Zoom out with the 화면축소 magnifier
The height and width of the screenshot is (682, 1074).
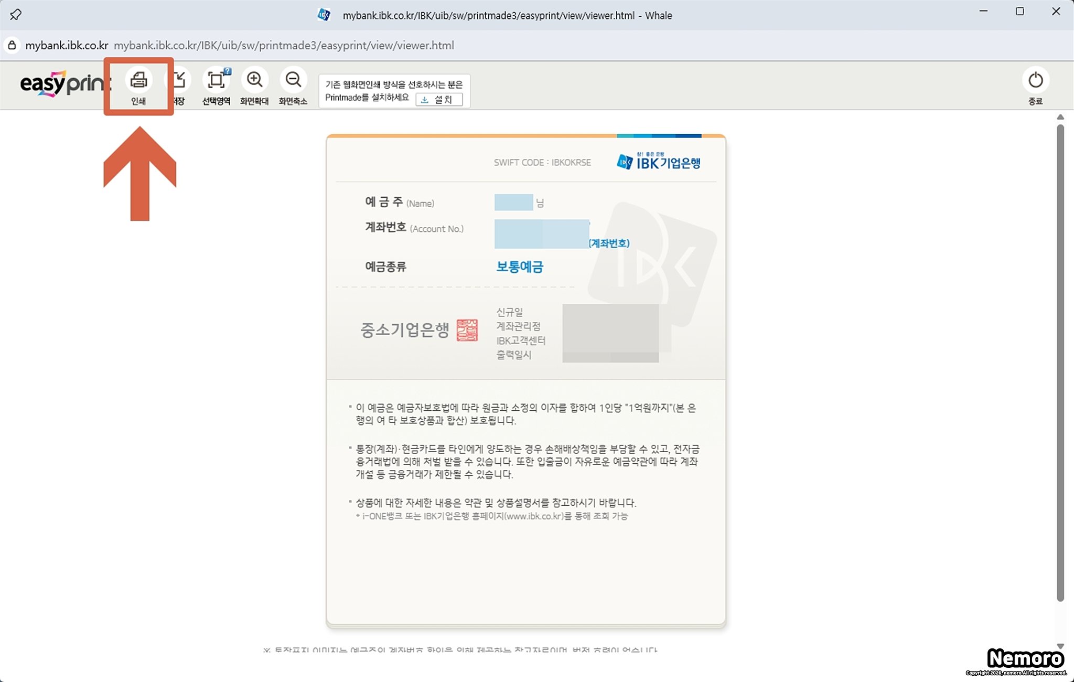tap(293, 80)
